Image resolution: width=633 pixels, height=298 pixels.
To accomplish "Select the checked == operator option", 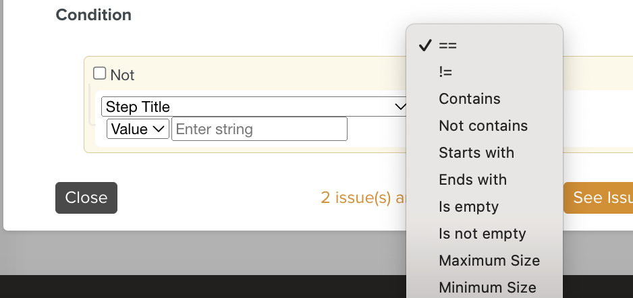I will pos(447,45).
